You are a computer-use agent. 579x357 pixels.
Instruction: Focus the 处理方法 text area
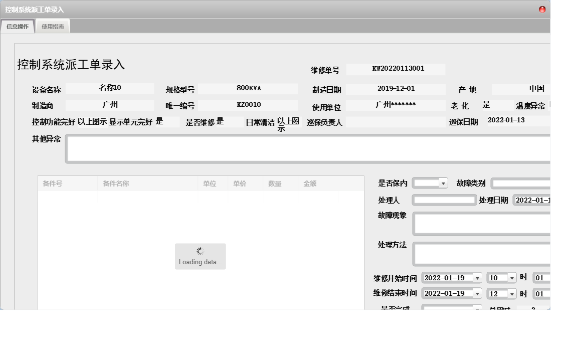[x=481, y=254]
